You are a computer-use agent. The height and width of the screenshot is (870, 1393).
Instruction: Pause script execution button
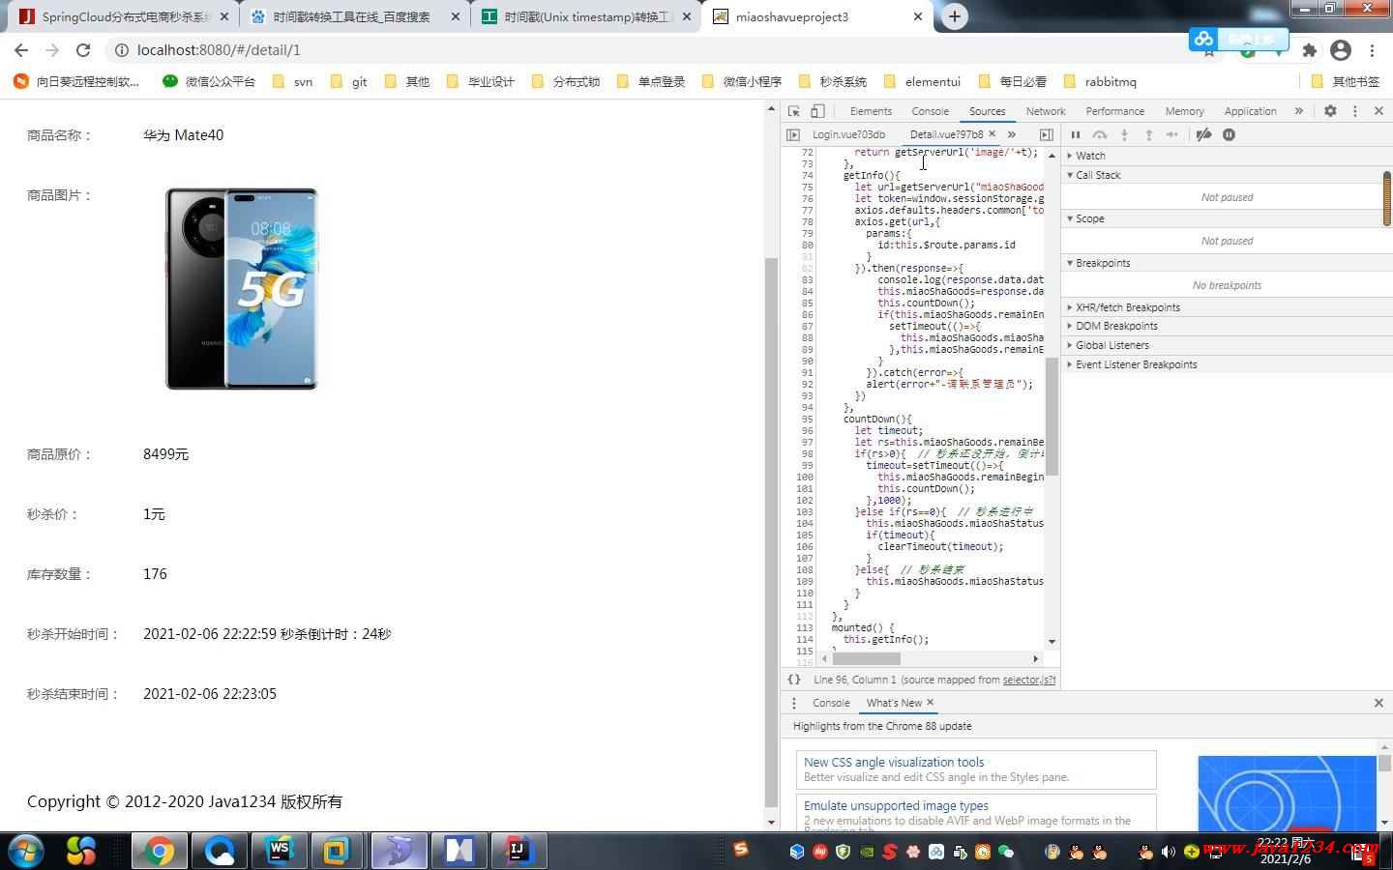1076,134
